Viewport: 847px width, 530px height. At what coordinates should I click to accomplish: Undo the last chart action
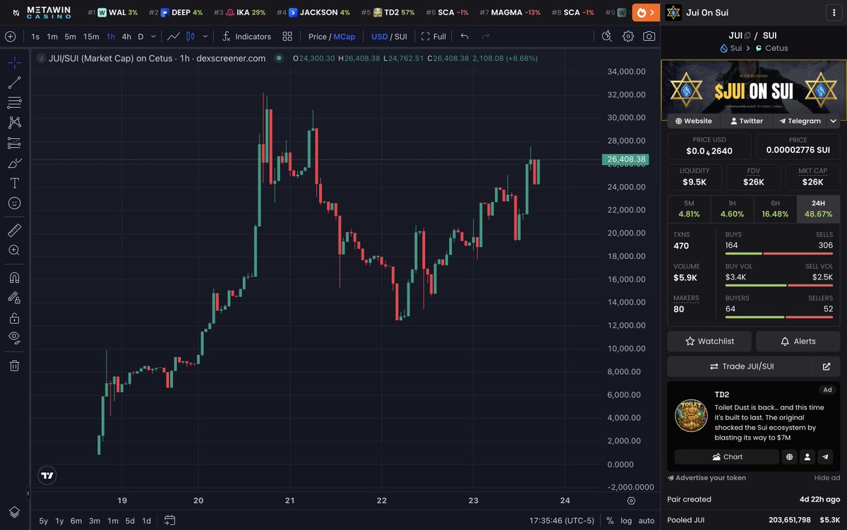[x=464, y=37]
